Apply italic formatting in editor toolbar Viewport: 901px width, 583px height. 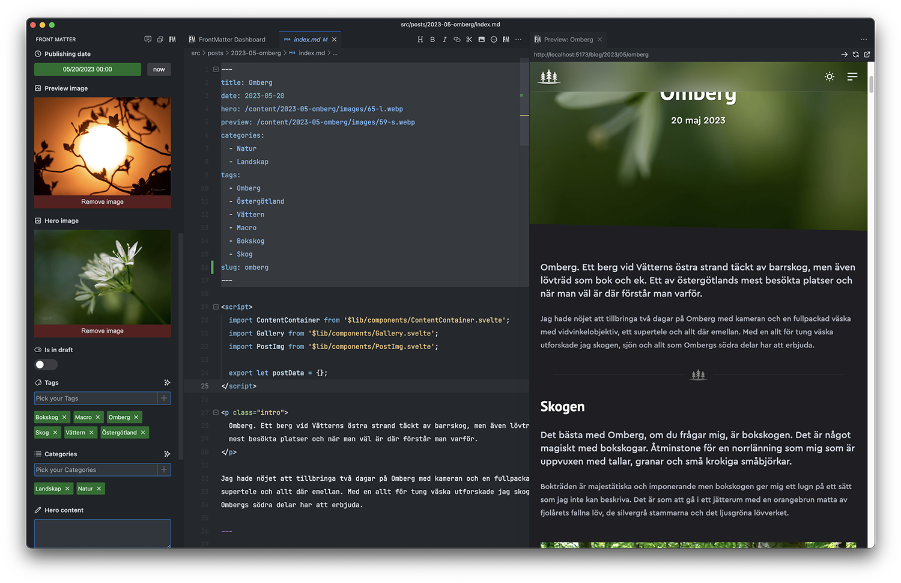click(x=444, y=40)
